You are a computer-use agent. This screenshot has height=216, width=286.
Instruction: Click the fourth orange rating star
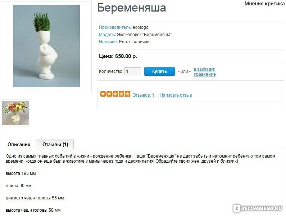121,94
